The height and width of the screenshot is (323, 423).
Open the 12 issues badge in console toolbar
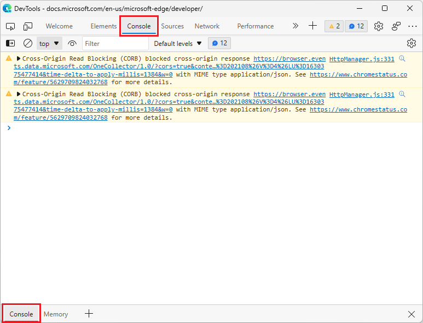point(219,43)
